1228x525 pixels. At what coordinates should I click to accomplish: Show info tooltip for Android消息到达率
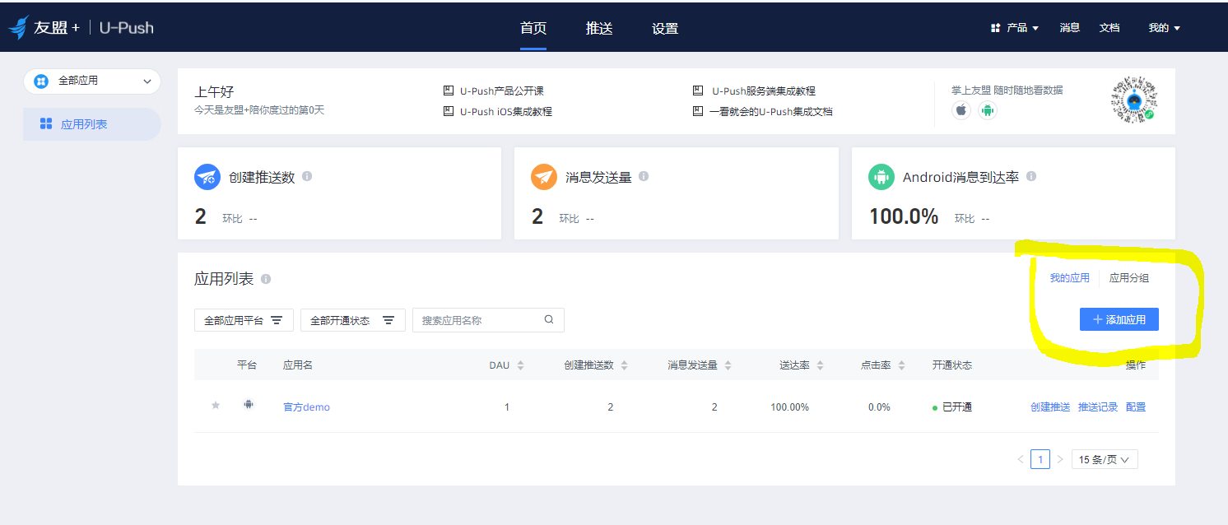[x=1031, y=176]
